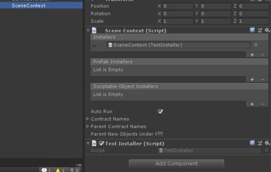Remove entry from Installers list
Image resolution: width=271 pixels, height=172 pixels.
tap(263, 55)
